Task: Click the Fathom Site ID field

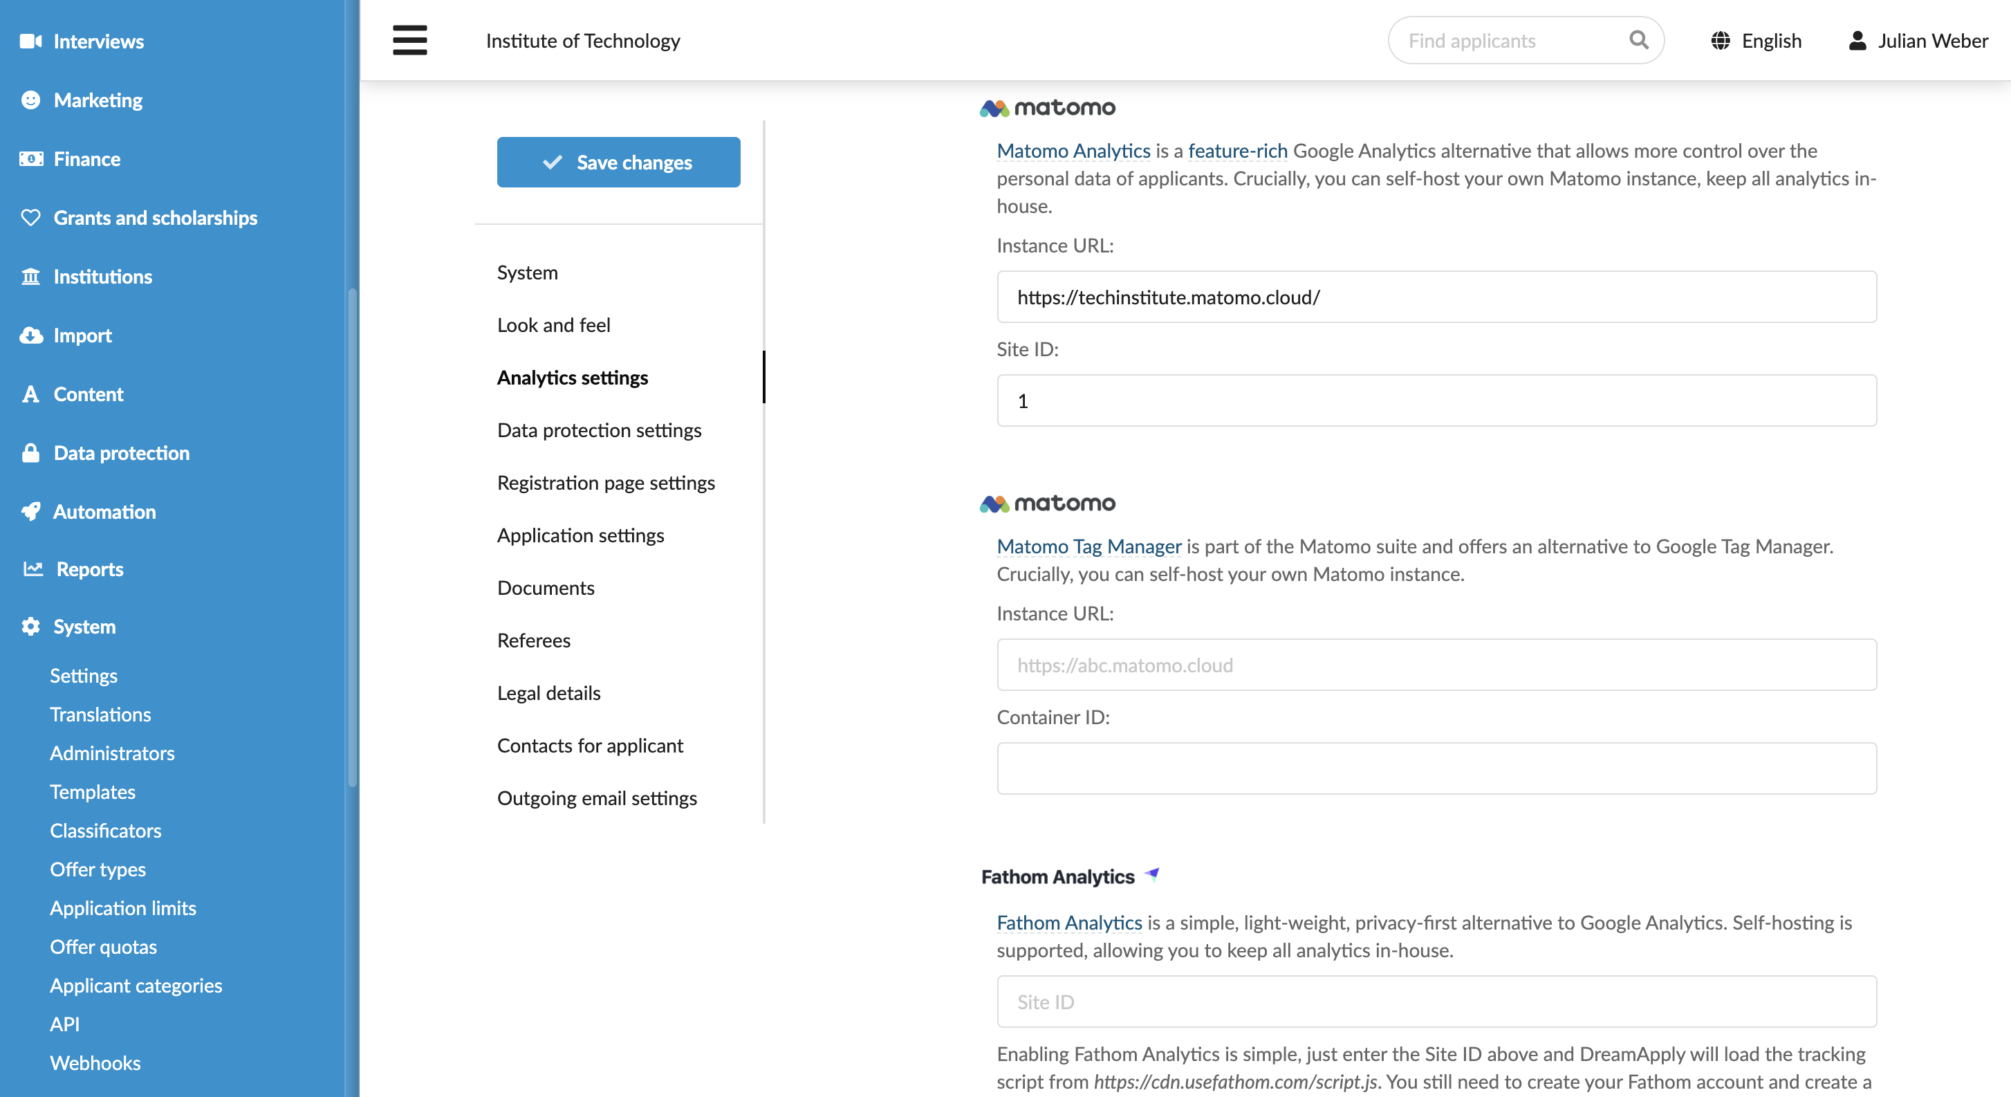Action: (x=1436, y=1002)
